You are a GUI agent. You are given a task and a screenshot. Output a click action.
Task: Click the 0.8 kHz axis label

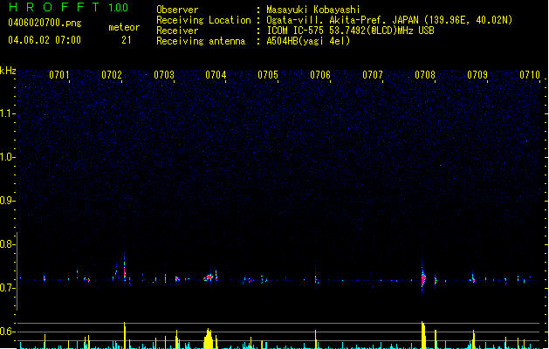point(7,244)
